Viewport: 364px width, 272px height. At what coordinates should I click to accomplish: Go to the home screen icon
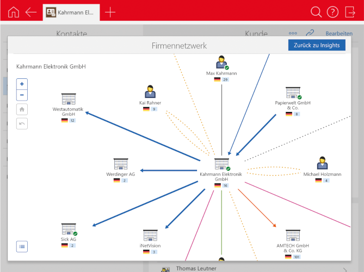click(x=14, y=12)
